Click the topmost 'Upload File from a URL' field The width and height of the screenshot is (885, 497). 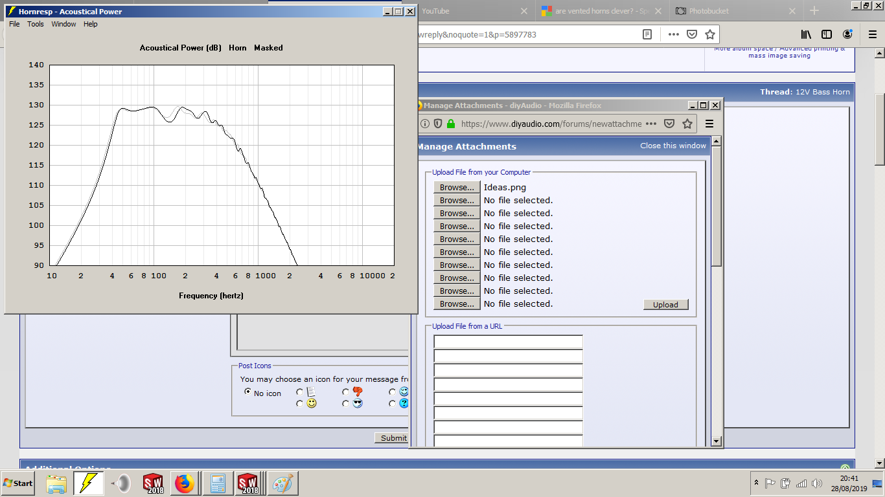pyautogui.click(x=508, y=342)
